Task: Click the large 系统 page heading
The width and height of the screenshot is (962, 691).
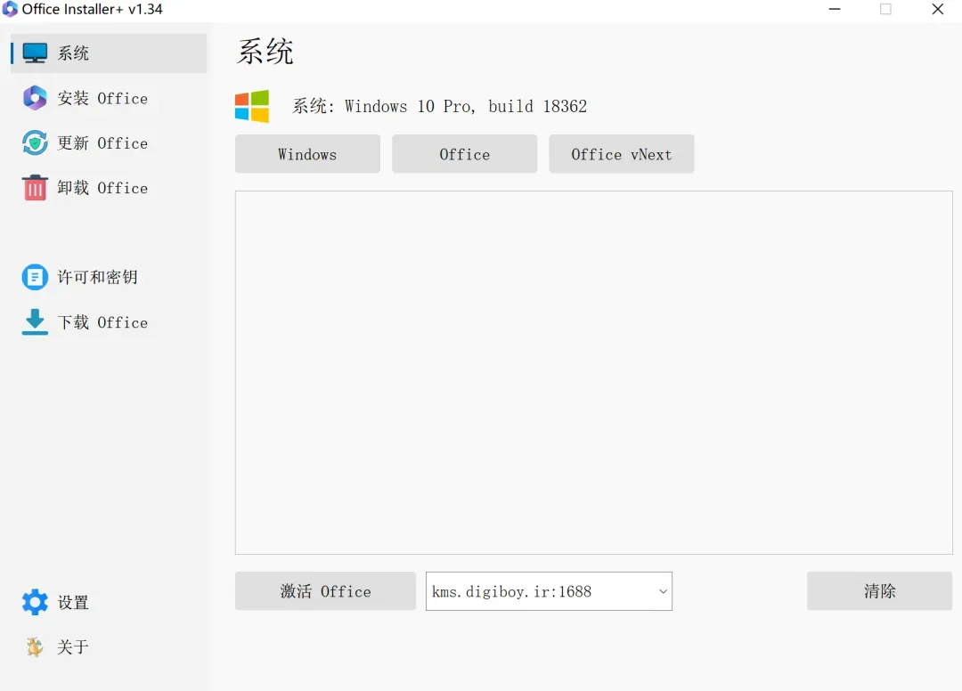Action: coord(265,51)
